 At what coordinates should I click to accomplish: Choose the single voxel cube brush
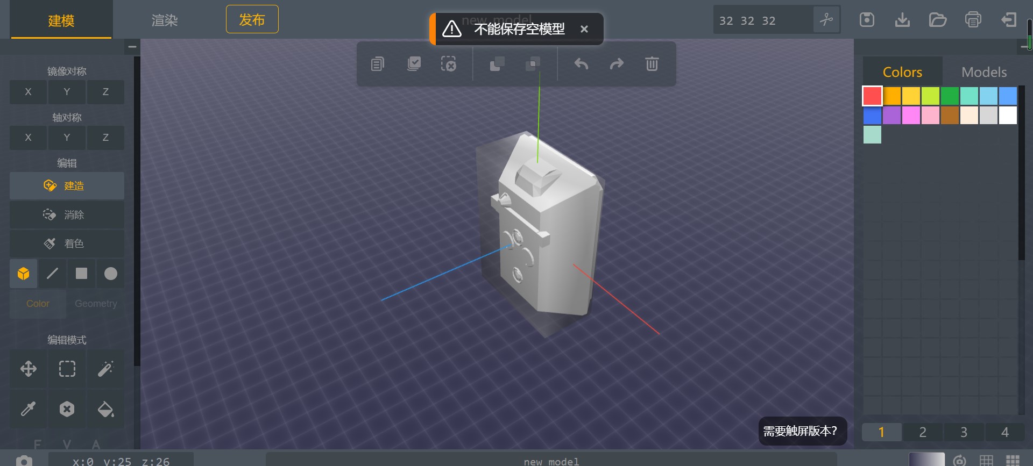[x=23, y=274]
